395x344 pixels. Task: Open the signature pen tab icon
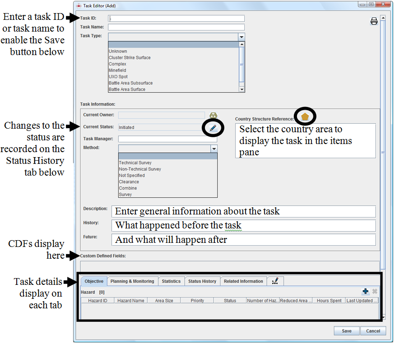click(x=275, y=281)
